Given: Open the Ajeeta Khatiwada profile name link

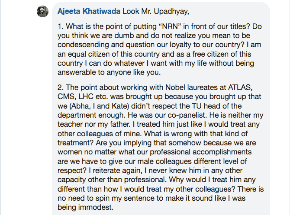Looking at the screenshot, I should pos(89,11).
